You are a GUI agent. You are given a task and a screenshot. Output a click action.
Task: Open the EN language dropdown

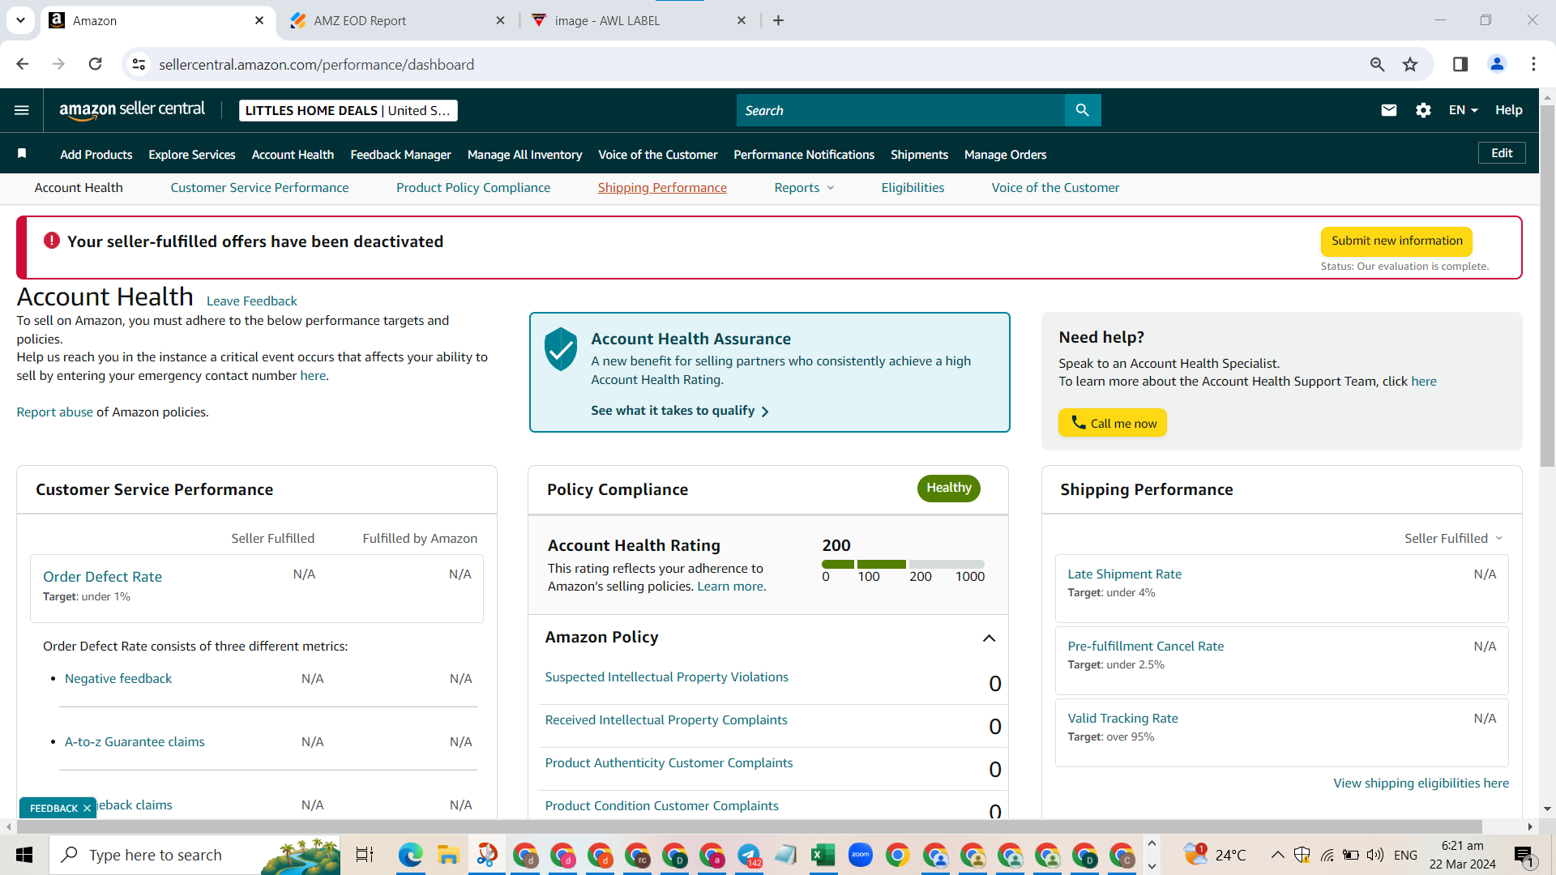click(1464, 110)
